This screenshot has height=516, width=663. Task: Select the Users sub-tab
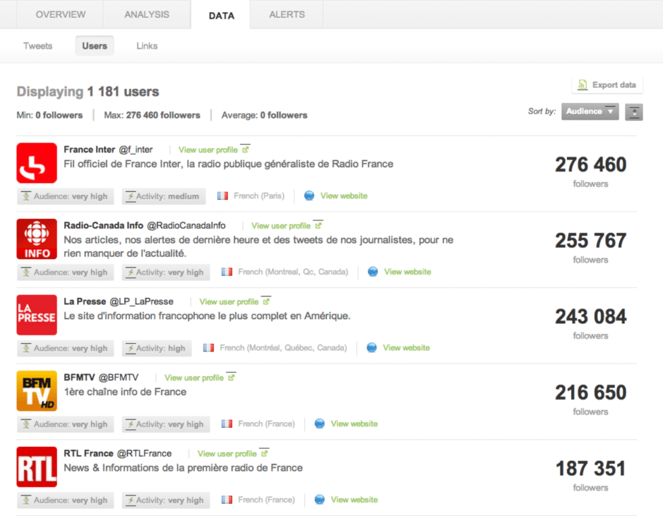pos(95,46)
